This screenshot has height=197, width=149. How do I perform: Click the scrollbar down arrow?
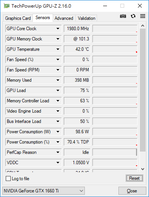143,169
